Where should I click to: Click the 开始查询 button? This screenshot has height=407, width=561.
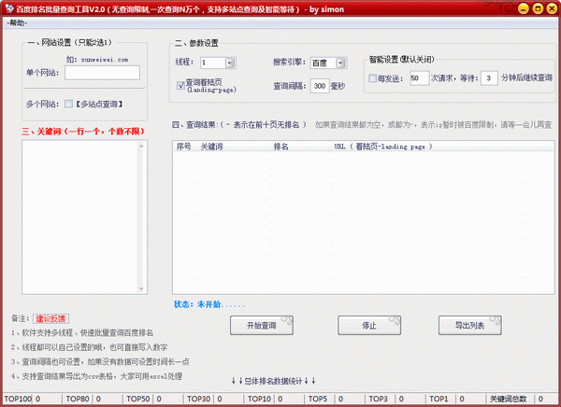pyautogui.click(x=262, y=325)
